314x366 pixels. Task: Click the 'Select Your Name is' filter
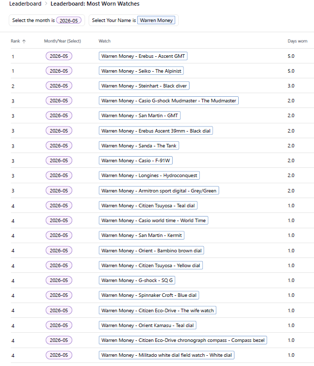(133, 20)
